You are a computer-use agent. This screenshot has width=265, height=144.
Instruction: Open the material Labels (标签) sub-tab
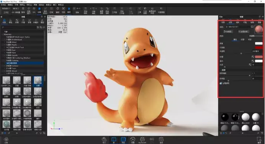pos(250,39)
